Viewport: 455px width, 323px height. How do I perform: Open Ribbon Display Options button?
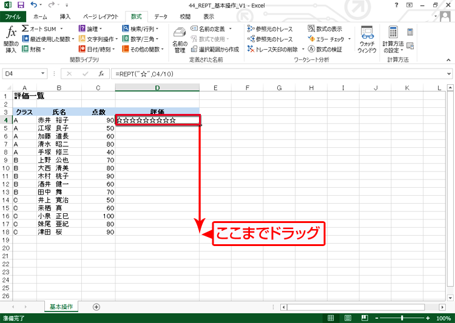[409, 5]
